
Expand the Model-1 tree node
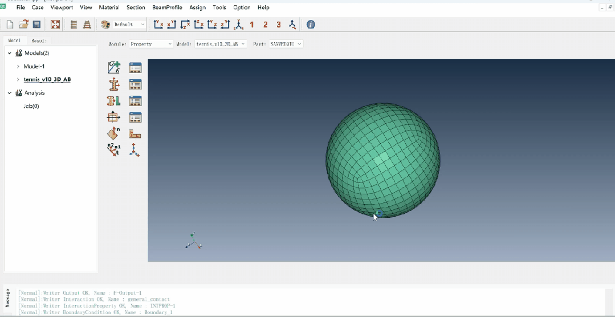[18, 66]
